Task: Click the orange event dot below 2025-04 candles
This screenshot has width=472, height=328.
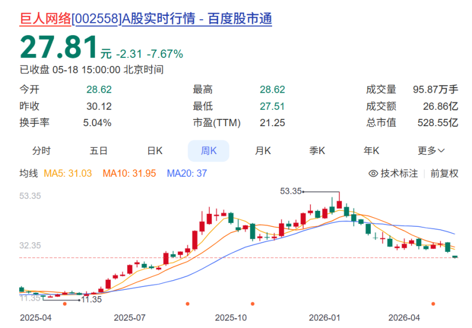Action: tap(65, 304)
